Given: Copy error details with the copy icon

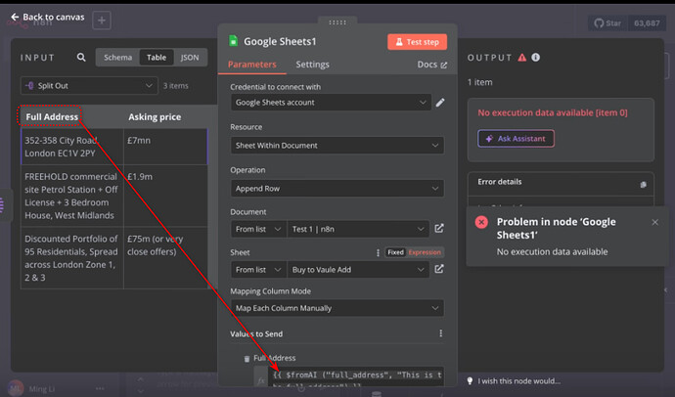Looking at the screenshot, I should point(643,185).
